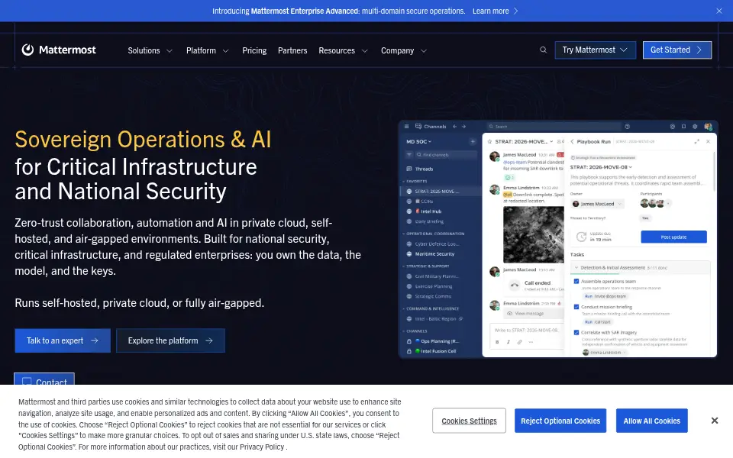733x458 pixels.
Task: Open the MD SOC team dropdown in preview
Action: point(419,141)
